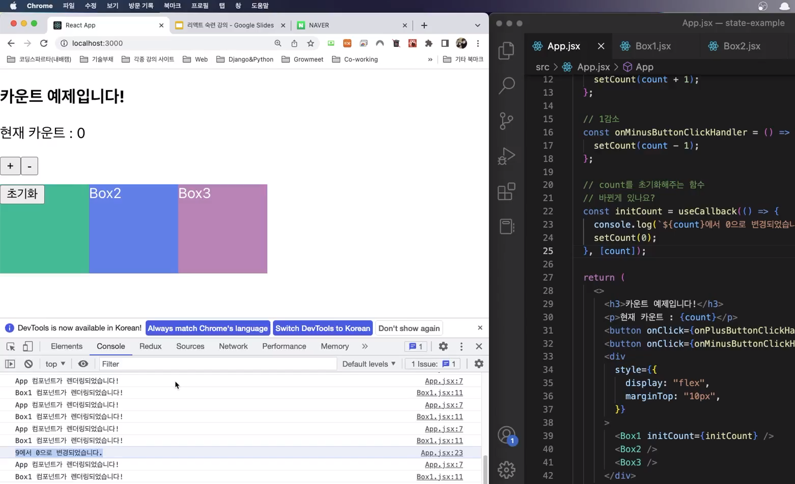
Task: Open the Run and Debug view
Action: (506, 156)
